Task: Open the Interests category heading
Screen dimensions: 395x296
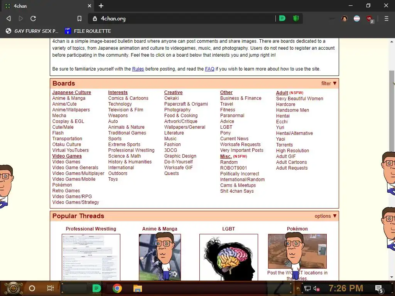Action: pyautogui.click(x=118, y=92)
